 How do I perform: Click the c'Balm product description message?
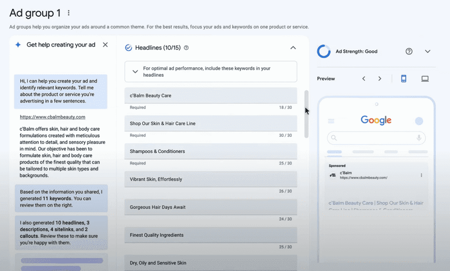(x=62, y=152)
